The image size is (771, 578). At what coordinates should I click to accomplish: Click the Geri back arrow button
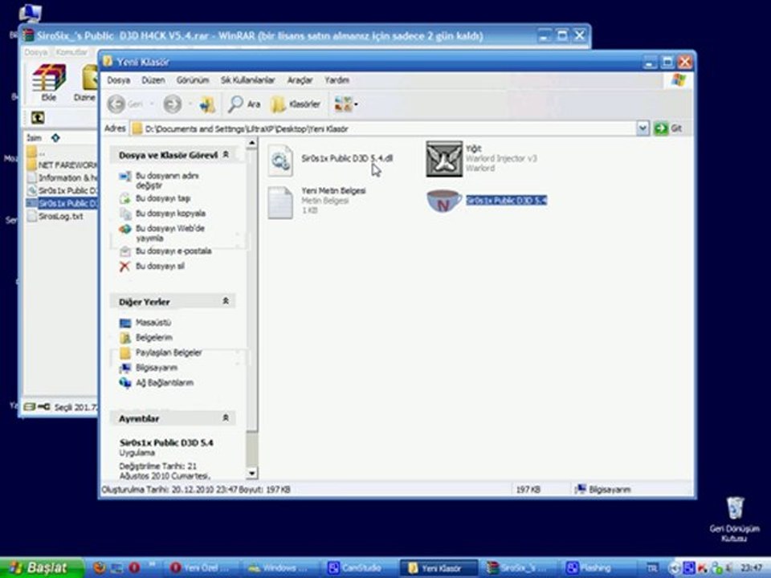tap(125, 104)
